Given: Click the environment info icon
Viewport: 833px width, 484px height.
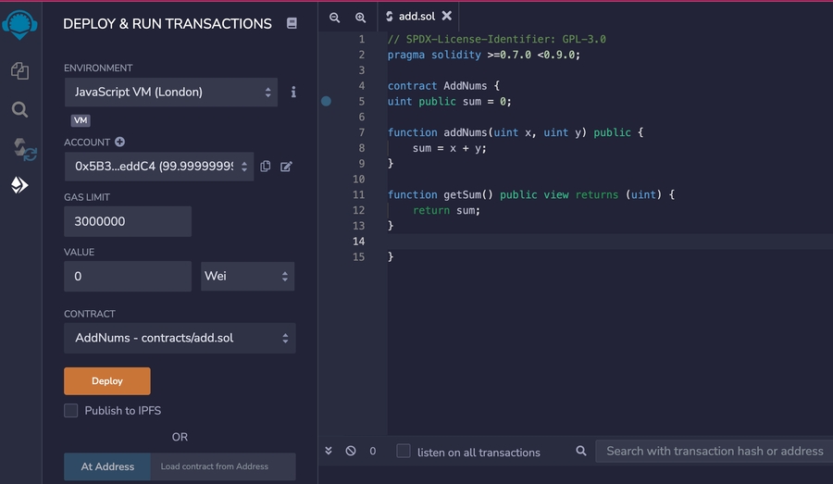Looking at the screenshot, I should tap(293, 93).
